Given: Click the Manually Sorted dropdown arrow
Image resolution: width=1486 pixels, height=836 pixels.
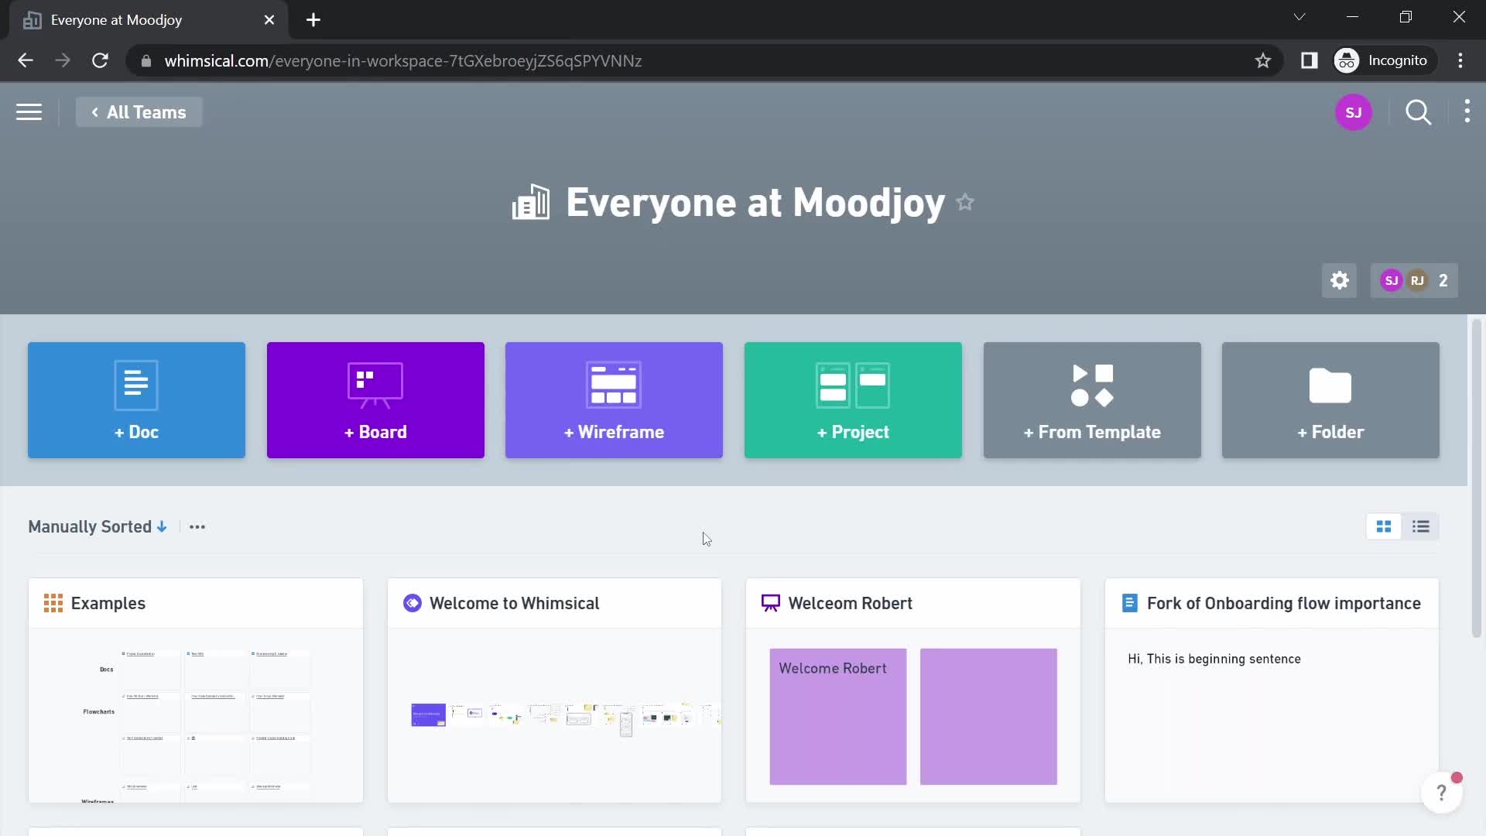Looking at the screenshot, I should click(x=163, y=526).
